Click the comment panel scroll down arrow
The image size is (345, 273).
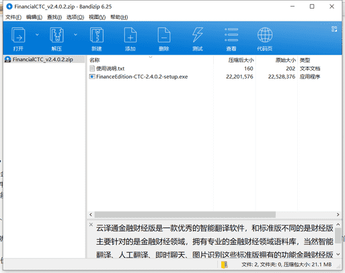click(338, 254)
